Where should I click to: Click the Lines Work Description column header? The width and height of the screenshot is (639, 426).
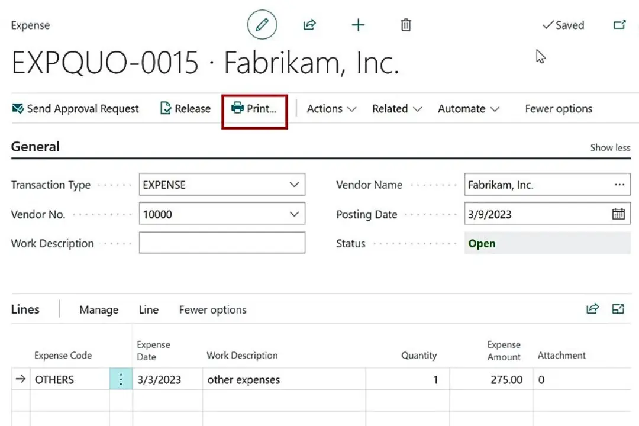[x=242, y=356]
